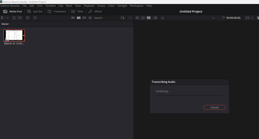
Task: Select Source Tape viewer mode icon
Action: pyautogui.click(x=143, y=18)
